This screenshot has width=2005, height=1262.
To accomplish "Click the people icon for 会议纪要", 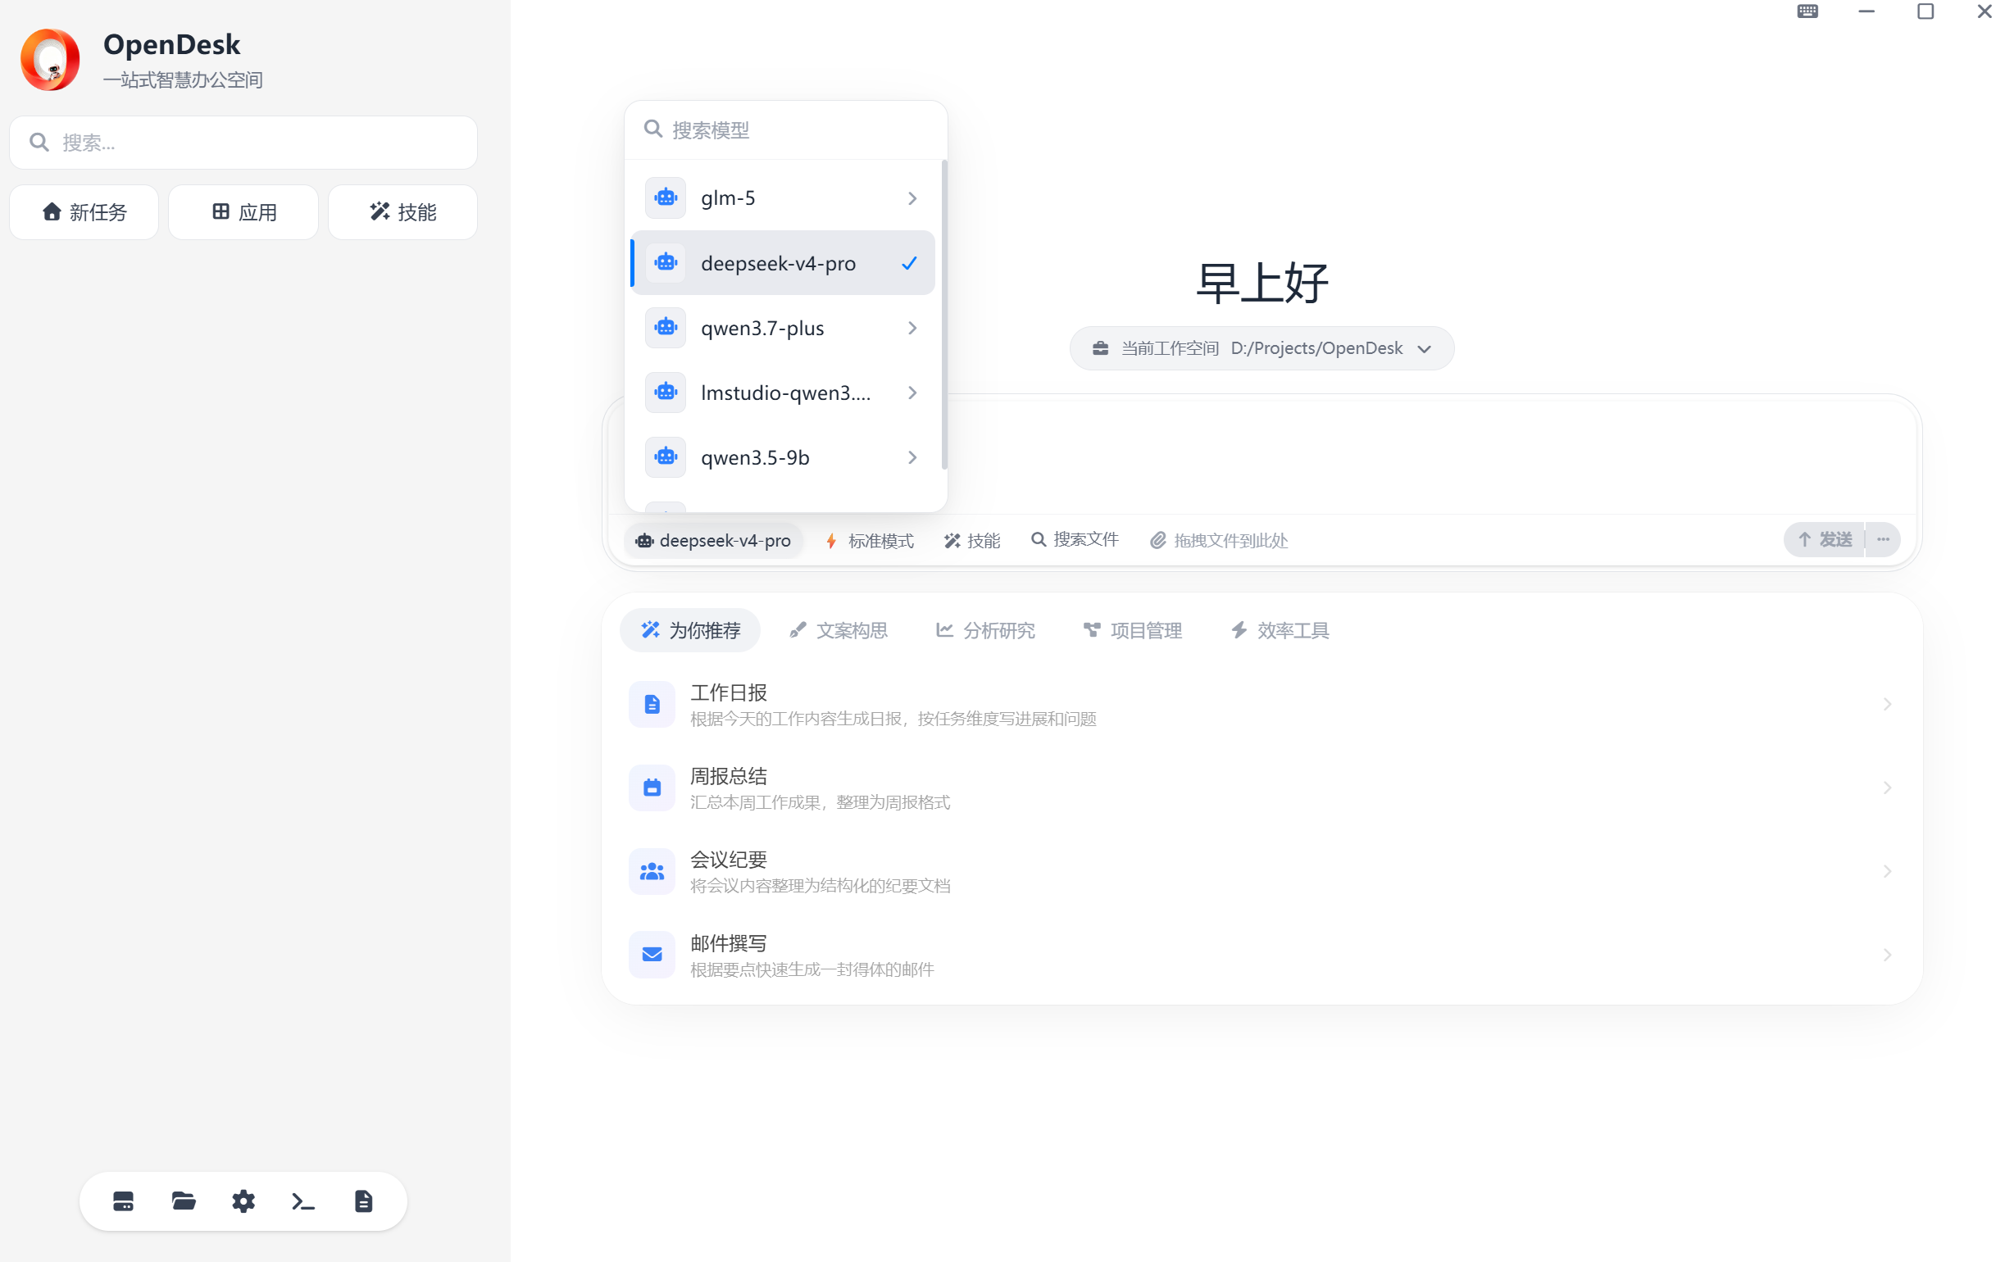I will [x=652, y=871].
